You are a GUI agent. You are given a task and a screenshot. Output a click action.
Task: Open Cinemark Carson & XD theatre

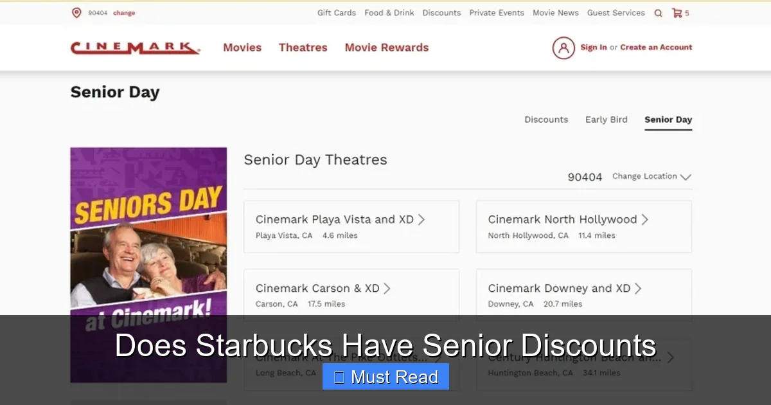pos(351,295)
